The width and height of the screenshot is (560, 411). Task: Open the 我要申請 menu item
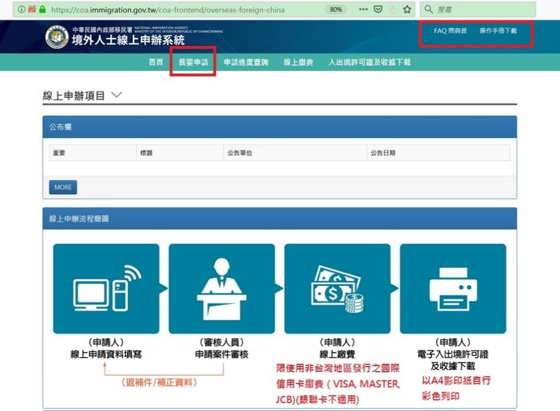point(193,62)
